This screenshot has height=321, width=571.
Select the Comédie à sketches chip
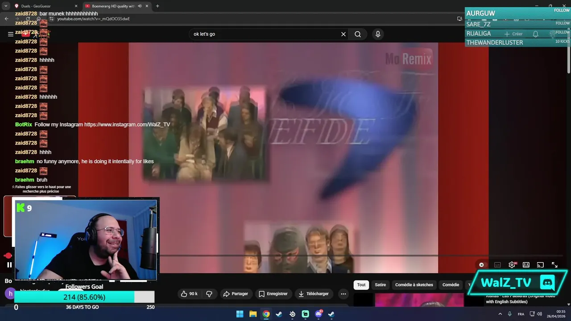click(x=414, y=285)
